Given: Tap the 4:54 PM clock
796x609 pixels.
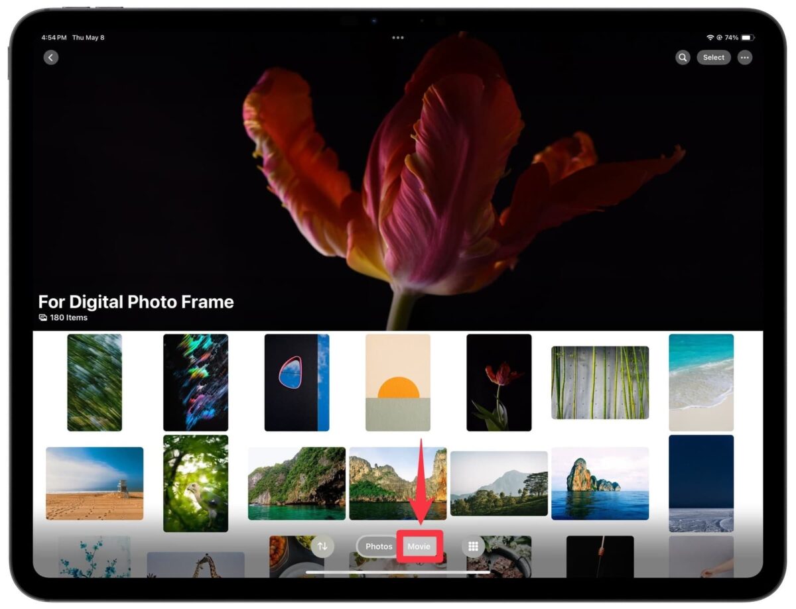Looking at the screenshot, I should tap(54, 38).
